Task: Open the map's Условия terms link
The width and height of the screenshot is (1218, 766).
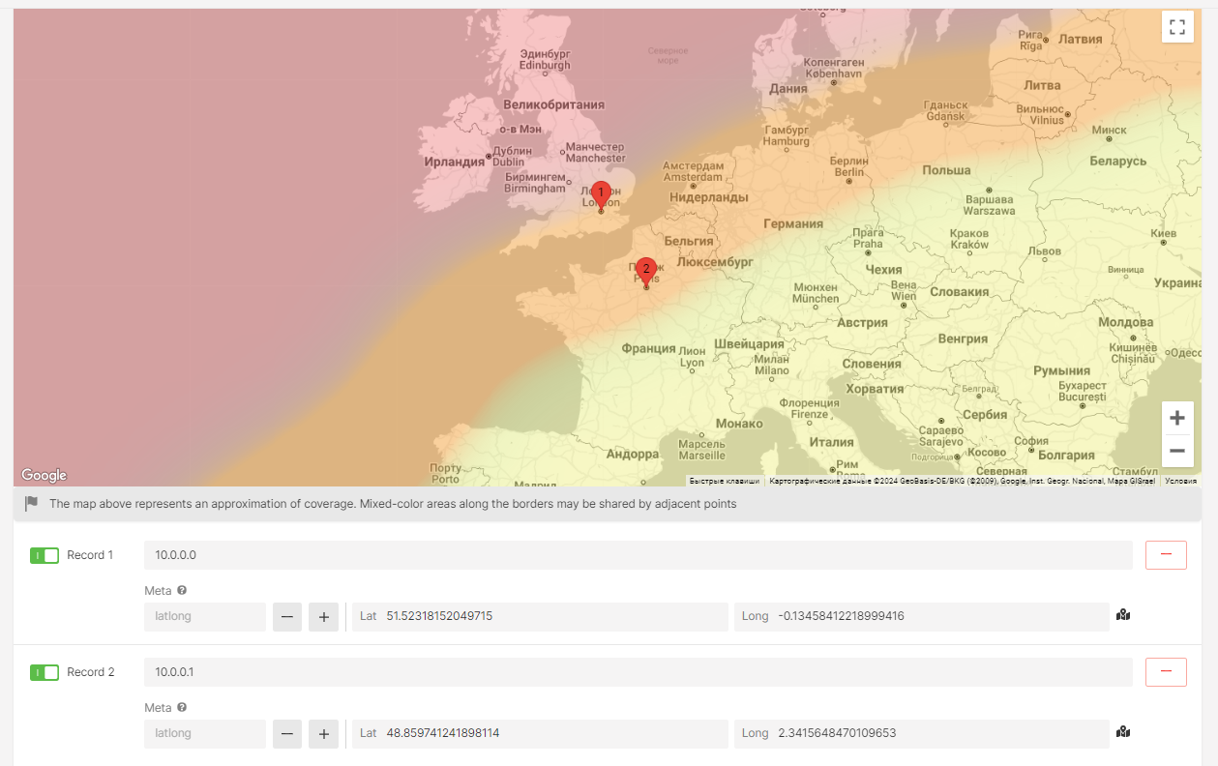Action: pyautogui.click(x=1180, y=481)
